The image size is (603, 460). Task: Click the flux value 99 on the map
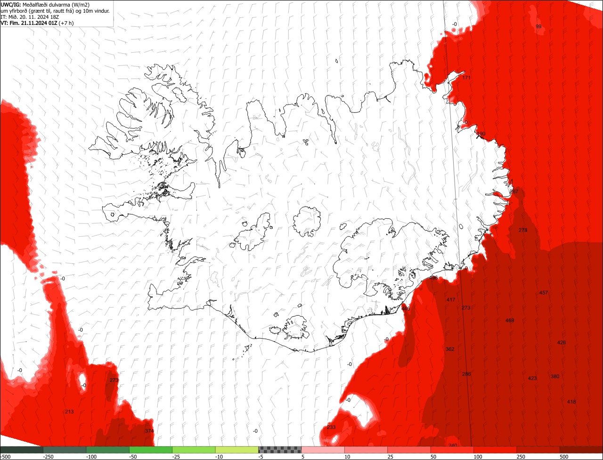pyautogui.click(x=538, y=26)
